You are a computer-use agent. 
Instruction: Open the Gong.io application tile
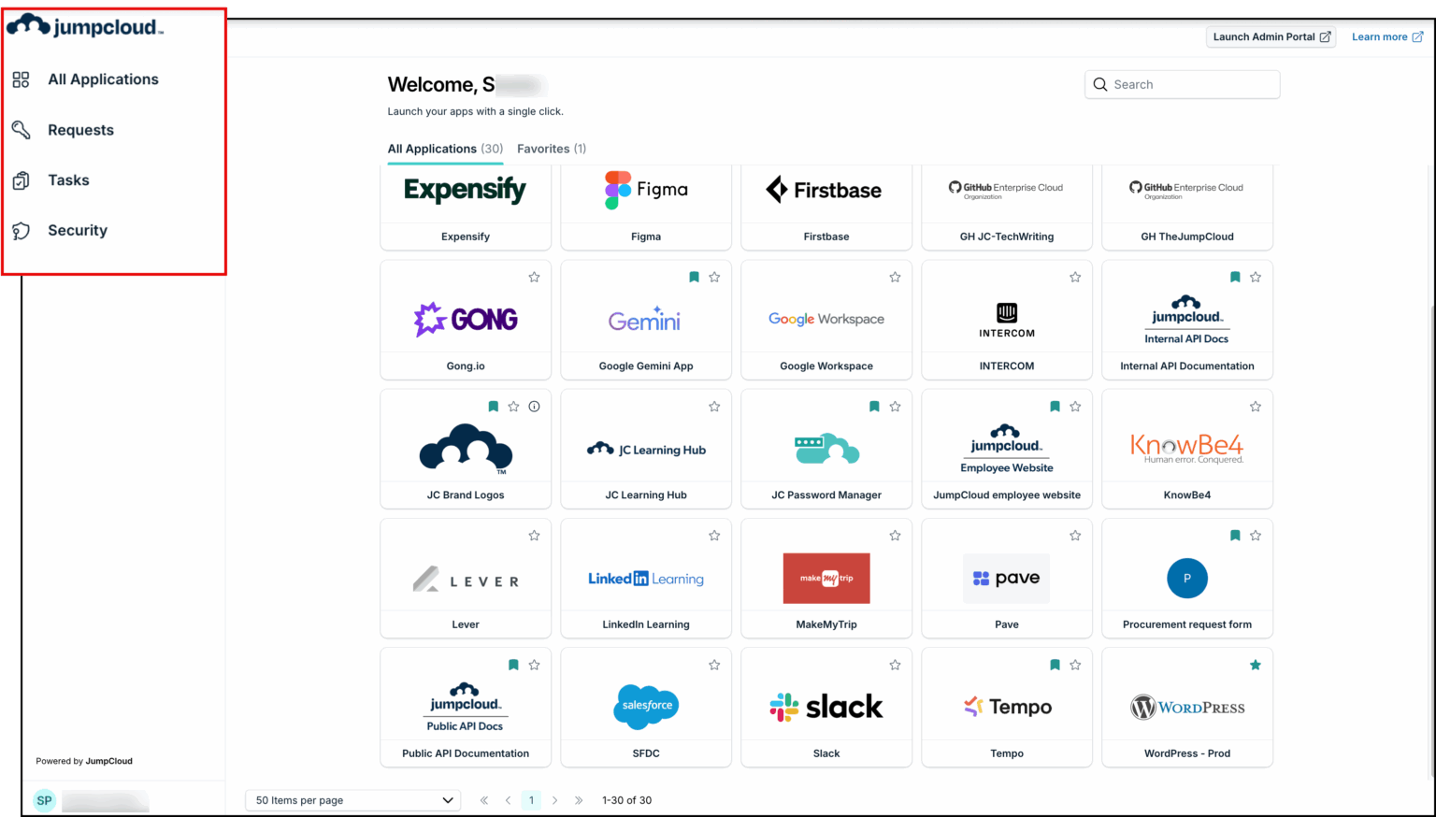point(466,320)
